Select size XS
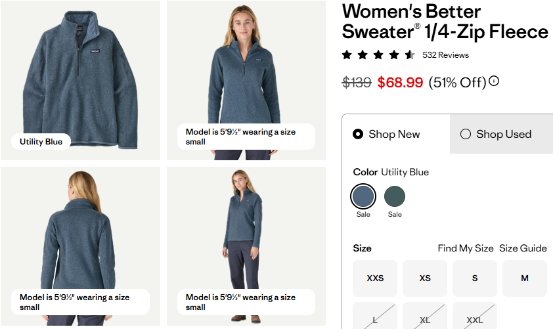The width and height of the screenshot is (553, 329). click(425, 278)
